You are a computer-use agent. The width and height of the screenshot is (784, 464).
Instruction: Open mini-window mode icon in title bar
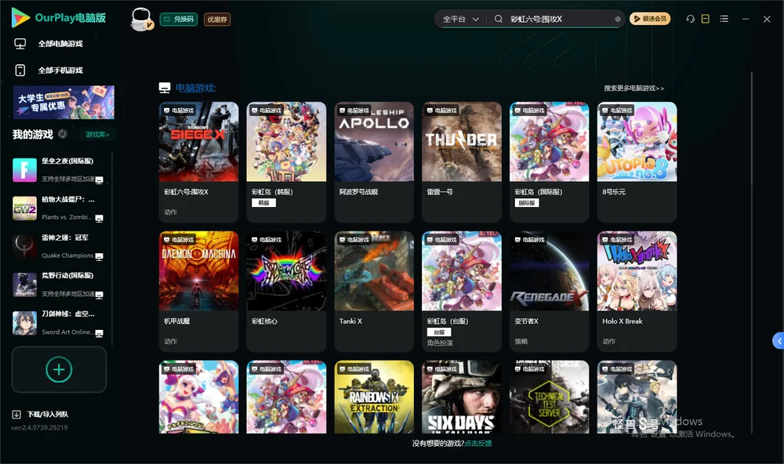[x=705, y=19]
